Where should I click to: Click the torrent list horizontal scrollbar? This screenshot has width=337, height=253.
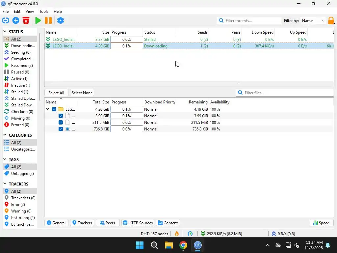tap(144, 84)
